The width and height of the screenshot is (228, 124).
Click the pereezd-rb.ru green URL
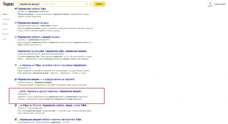(24, 68)
